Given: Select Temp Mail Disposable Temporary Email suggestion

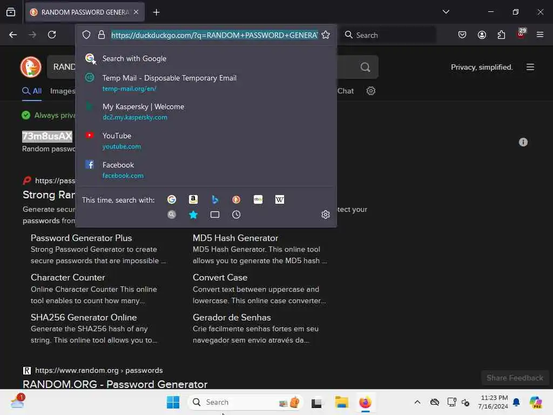Looking at the screenshot, I should (x=206, y=83).
